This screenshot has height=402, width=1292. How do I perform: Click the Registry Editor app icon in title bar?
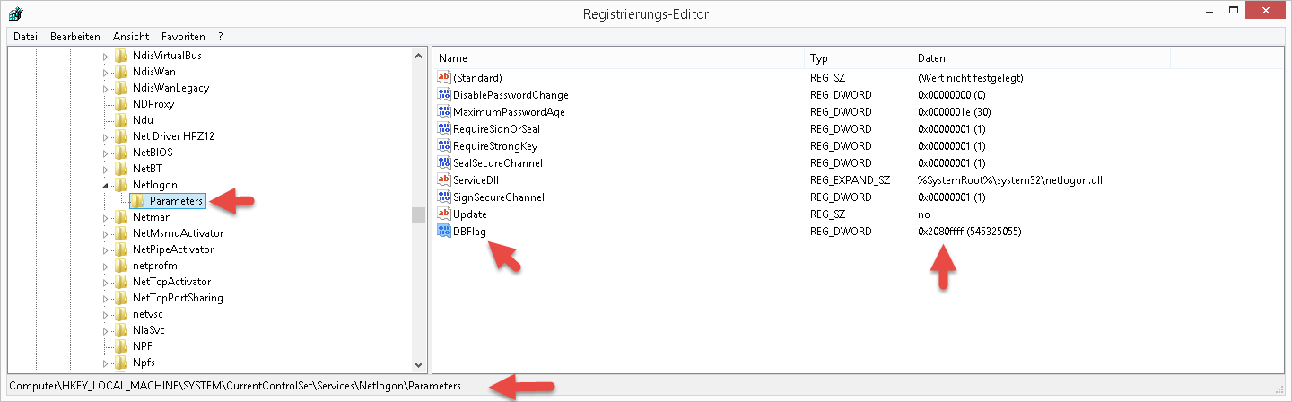[x=15, y=13]
